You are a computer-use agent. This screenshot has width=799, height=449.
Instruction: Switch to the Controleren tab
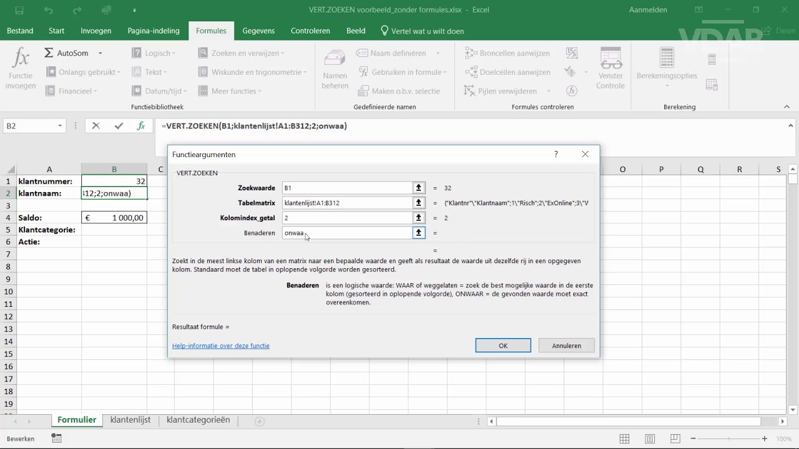[x=310, y=31]
